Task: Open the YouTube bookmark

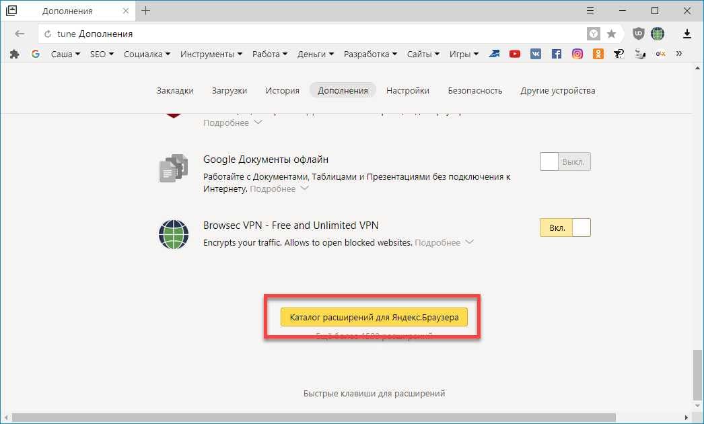Action: (x=514, y=54)
